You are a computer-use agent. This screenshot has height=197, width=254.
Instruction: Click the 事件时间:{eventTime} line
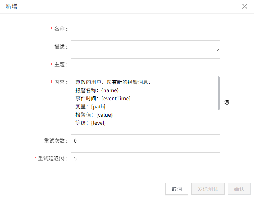pos(103,98)
